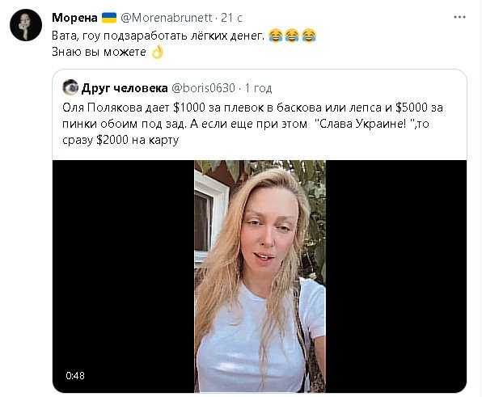482x397 pixels.
Task: Open Морена's profile avatar
Action: click(26, 25)
